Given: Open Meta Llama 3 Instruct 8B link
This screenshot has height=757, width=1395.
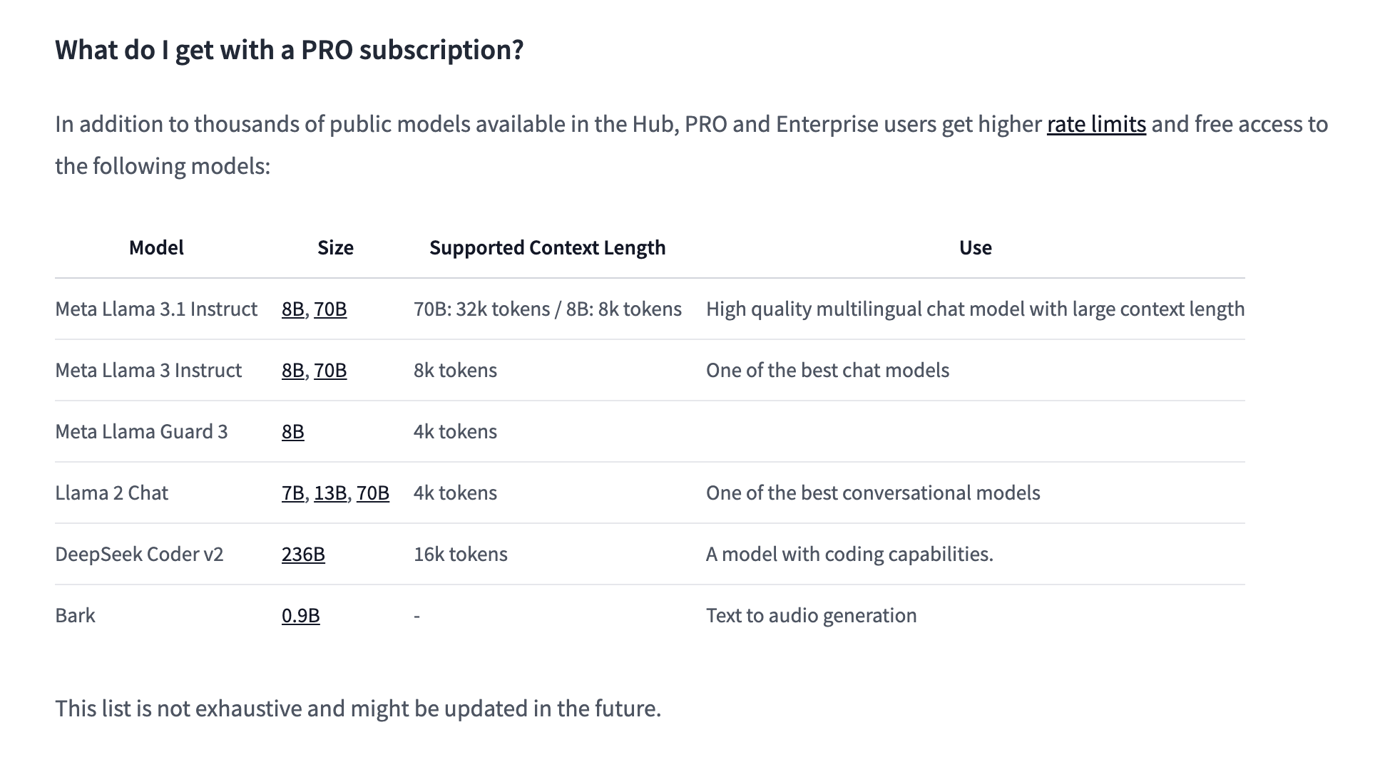Looking at the screenshot, I should [292, 370].
